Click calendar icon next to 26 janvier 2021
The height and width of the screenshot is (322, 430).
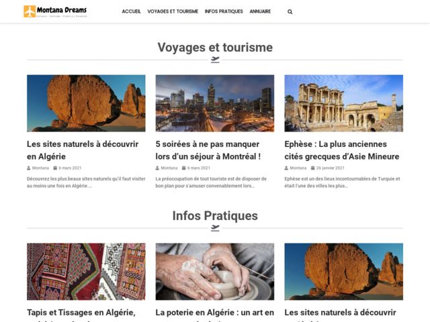(x=312, y=168)
